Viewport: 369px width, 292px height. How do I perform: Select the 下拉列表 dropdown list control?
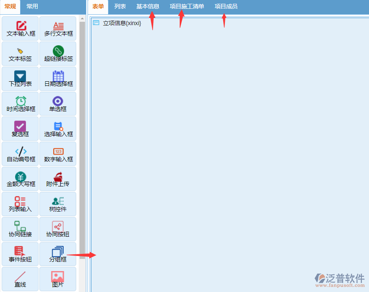tap(20, 79)
